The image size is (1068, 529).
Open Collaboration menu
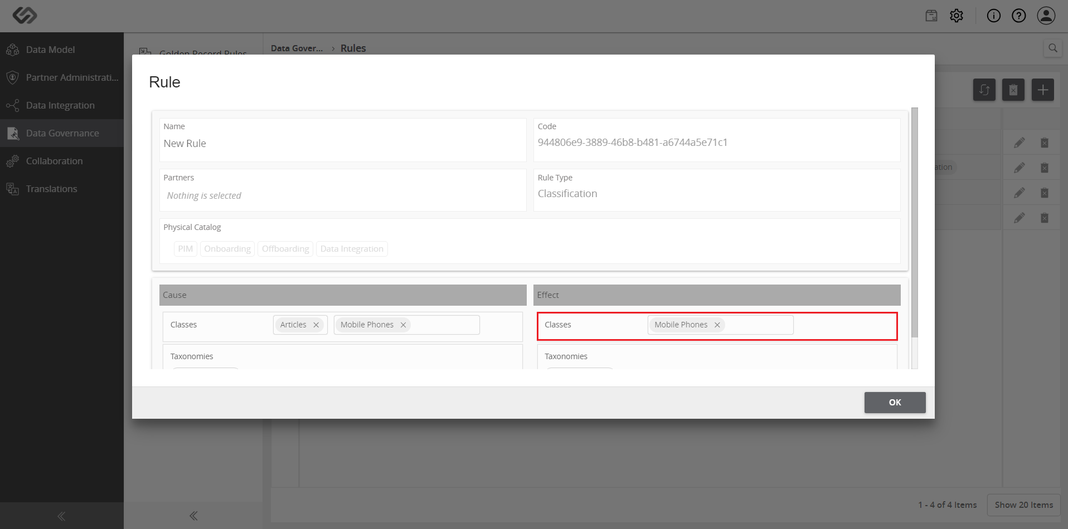point(62,161)
